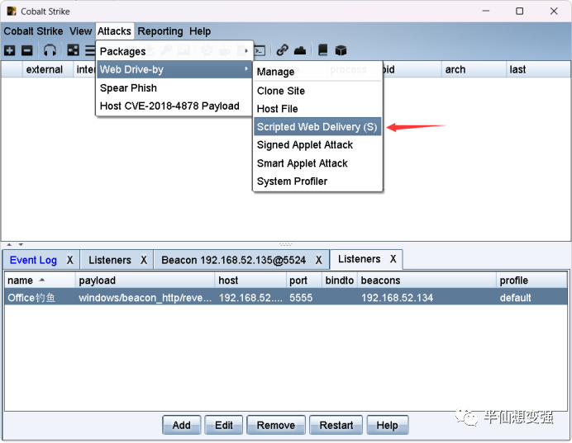Sort listeners by profile column
This screenshot has height=443, width=572.
pyautogui.click(x=531, y=280)
